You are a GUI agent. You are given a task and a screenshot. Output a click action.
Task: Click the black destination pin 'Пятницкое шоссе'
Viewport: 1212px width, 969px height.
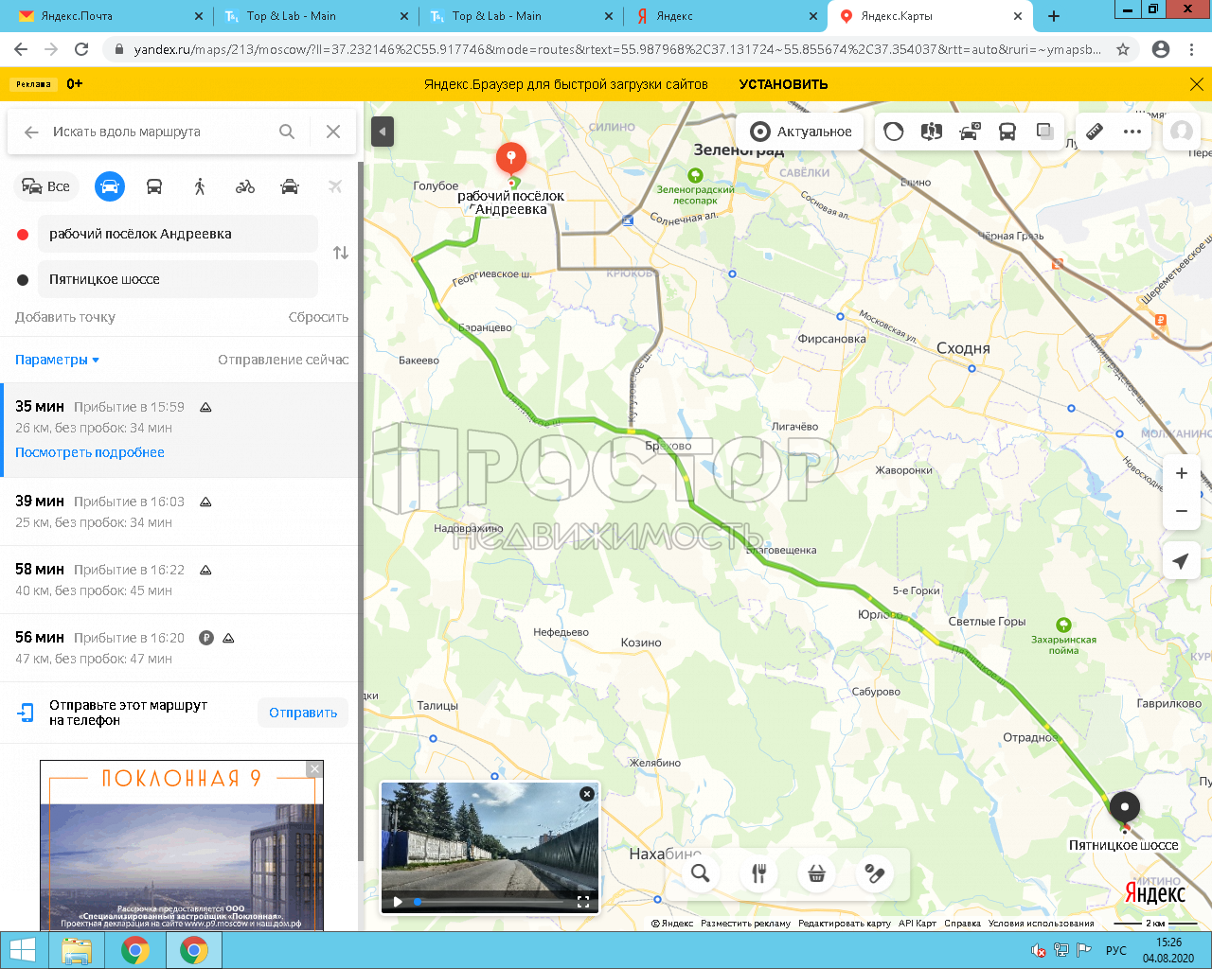click(x=1124, y=807)
